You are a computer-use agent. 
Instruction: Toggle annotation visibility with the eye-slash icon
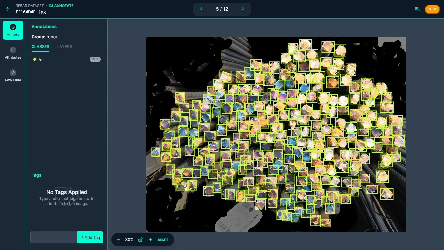(417, 9)
